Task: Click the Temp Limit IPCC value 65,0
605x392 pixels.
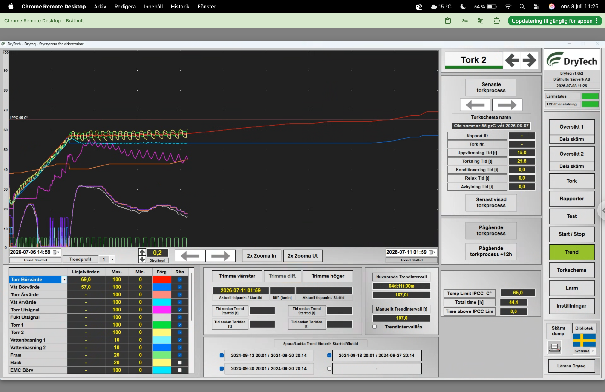Action: point(518,293)
